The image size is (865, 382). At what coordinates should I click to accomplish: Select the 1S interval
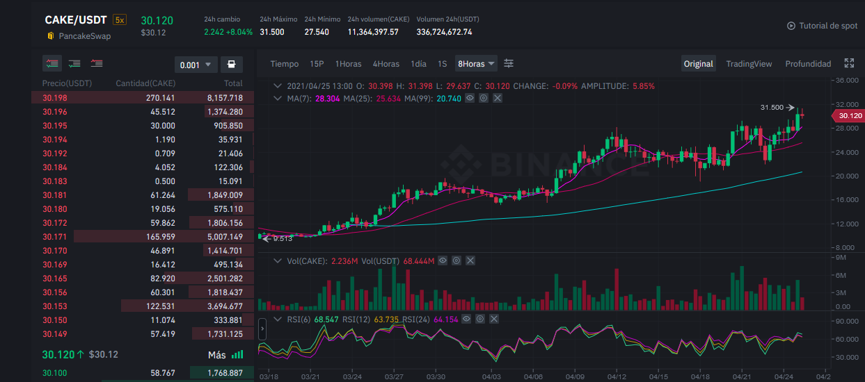[442, 63]
